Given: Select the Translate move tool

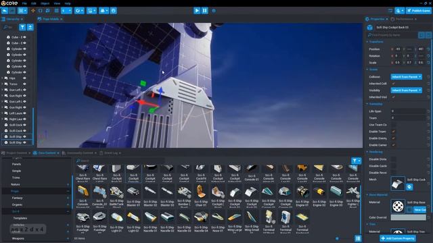Looking at the screenshot, I should pyautogui.click(x=33, y=11).
